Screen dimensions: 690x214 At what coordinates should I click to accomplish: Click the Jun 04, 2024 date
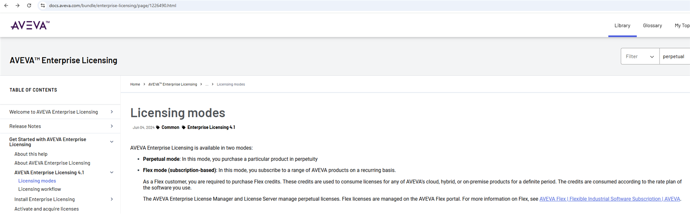144,128
